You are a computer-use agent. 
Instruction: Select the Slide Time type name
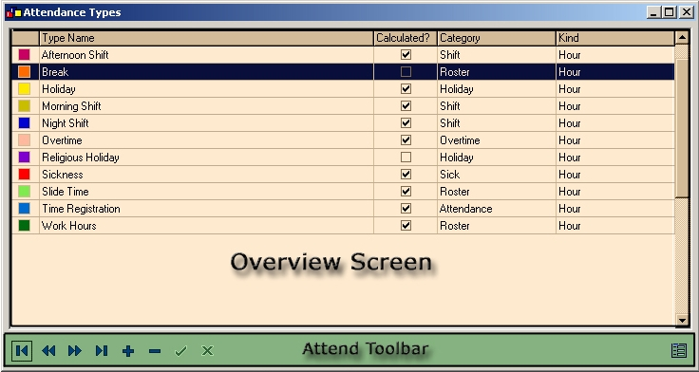pyautogui.click(x=206, y=191)
